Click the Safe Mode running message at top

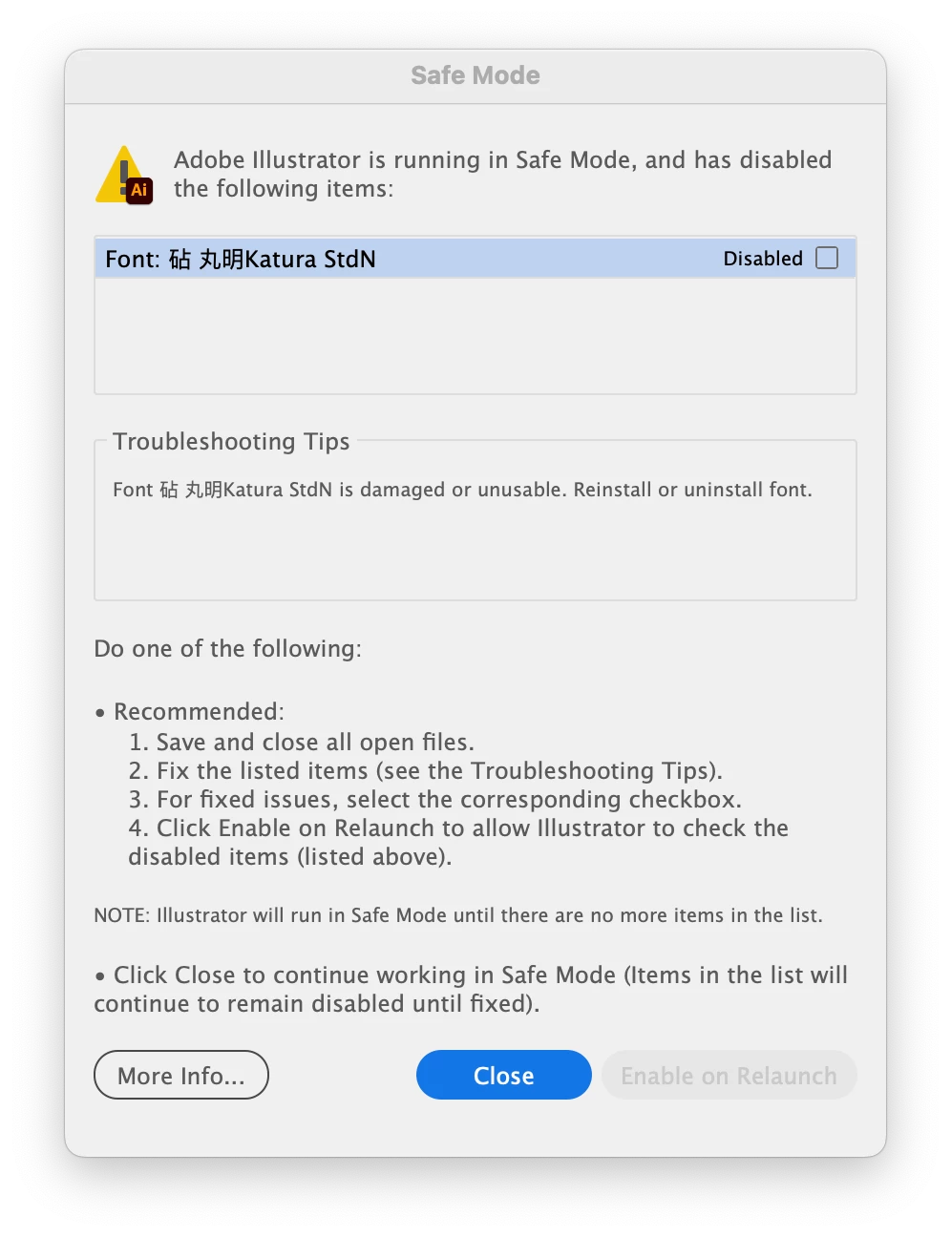[x=502, y=174]
